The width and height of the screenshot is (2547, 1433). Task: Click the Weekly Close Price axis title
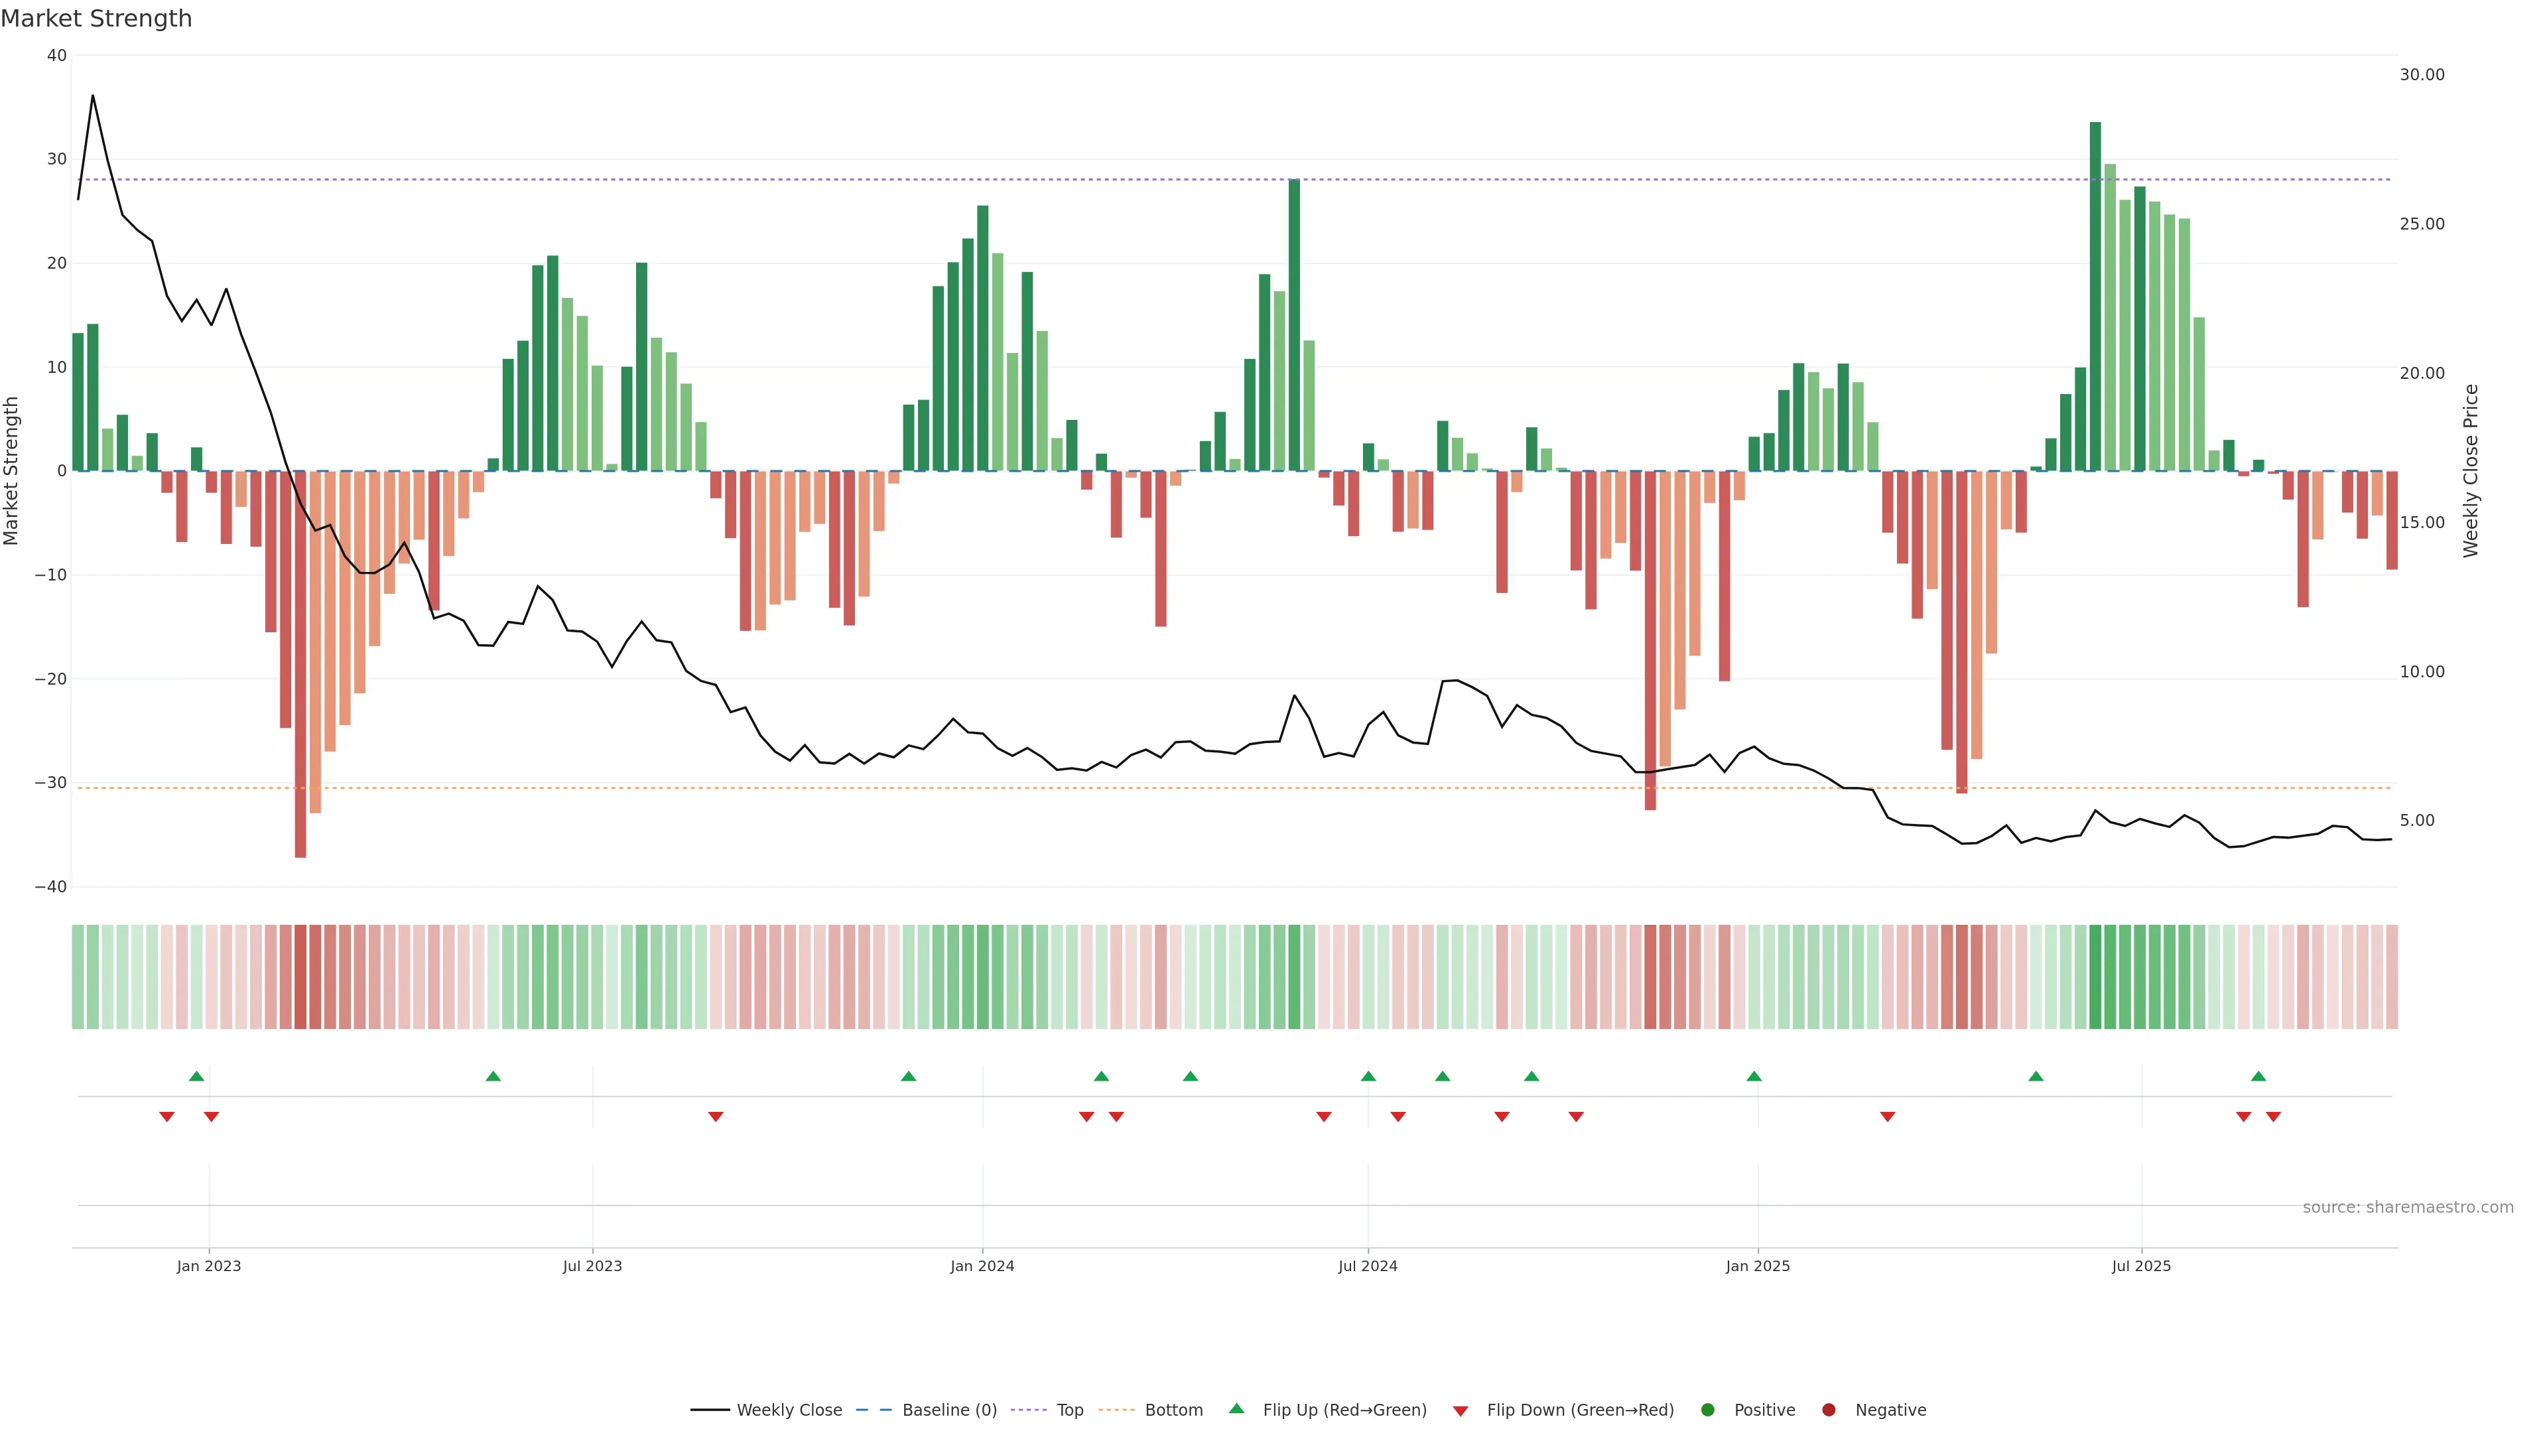tap(2471, 471)
